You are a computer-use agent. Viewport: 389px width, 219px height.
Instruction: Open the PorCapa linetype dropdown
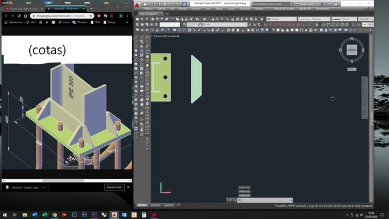point(314,19)
